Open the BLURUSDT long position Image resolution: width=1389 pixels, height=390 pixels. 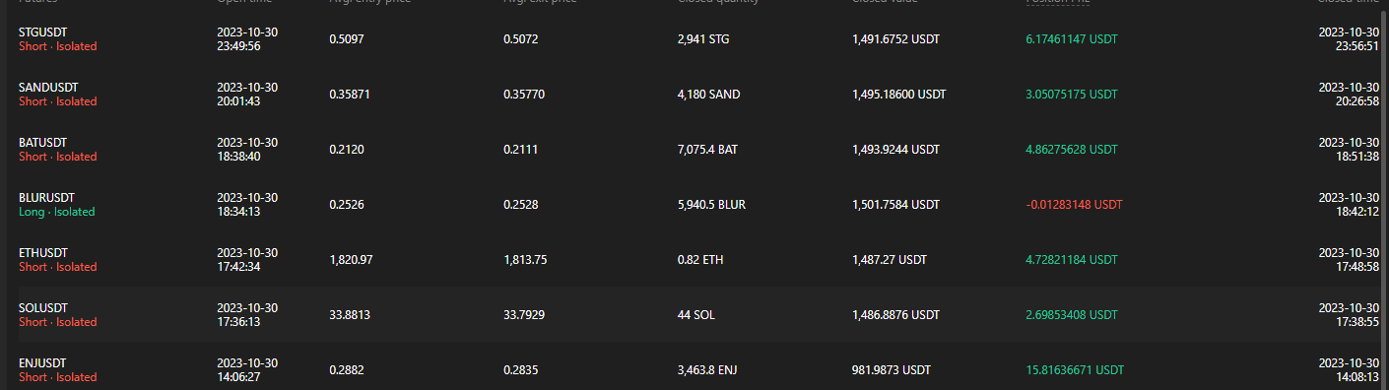click(694, 205)
